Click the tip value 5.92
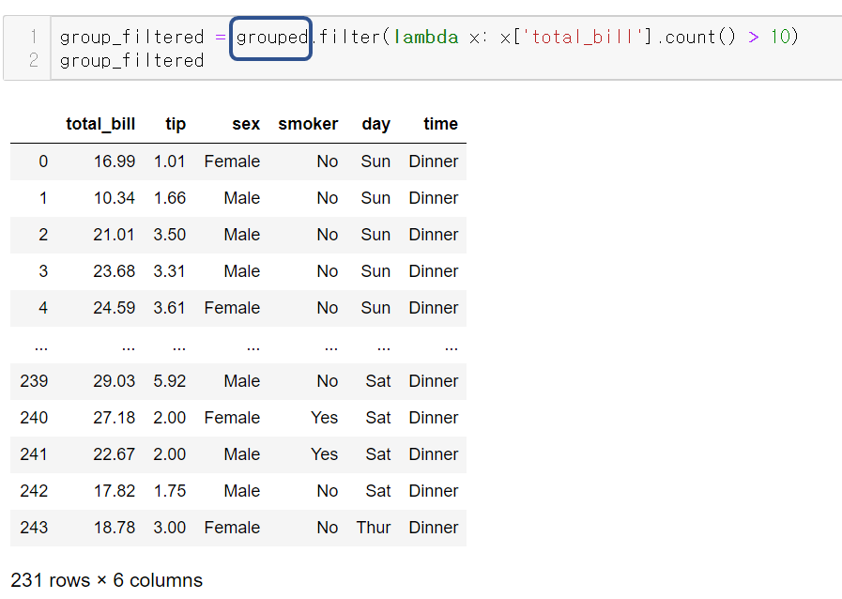842x599 pixels. point(170,381)
